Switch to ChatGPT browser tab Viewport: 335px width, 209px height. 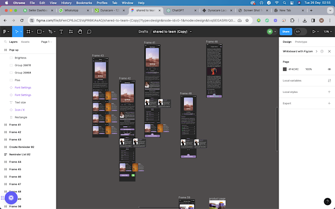[181, 10]
